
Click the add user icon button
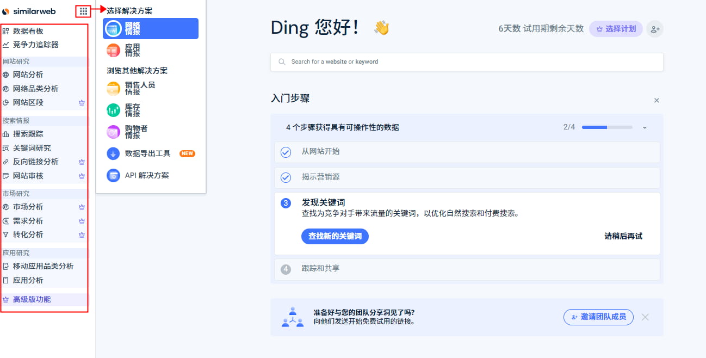[655, 29]
